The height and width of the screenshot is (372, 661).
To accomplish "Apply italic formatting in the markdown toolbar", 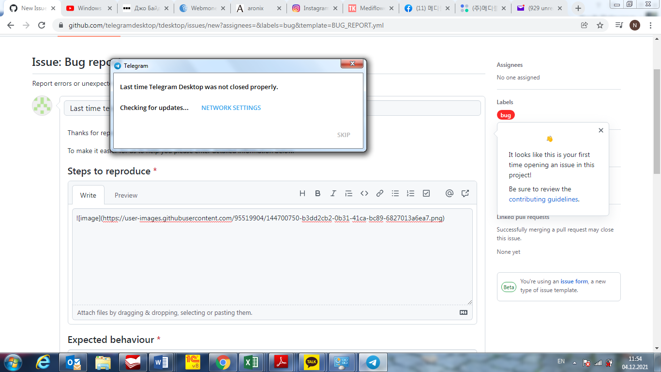I will pyautogui.click(x=333, y=193).
